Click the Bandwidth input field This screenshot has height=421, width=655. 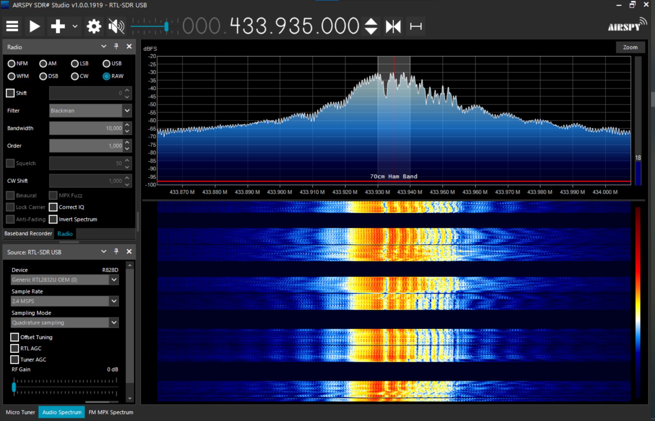[x=86, y=128]
